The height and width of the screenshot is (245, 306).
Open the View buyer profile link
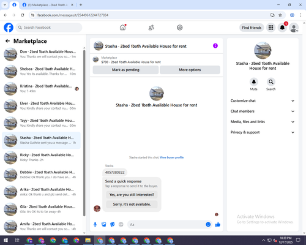pos(172,157)
